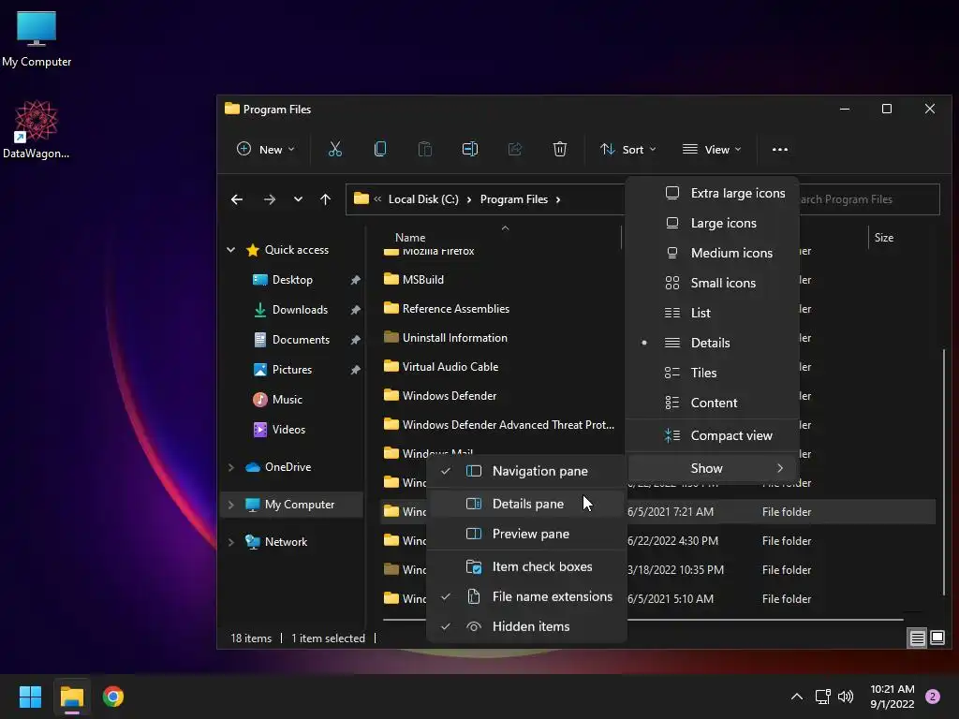
Task: Launch Chrome from the taskbar
Action: coord(113,697)
